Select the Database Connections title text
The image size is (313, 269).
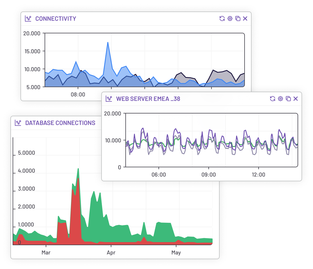(x=60, y=123)
